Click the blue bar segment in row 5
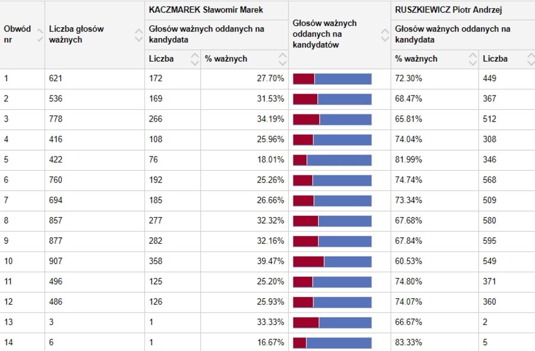The image size is (535, 351). click(x=339, y=160)
